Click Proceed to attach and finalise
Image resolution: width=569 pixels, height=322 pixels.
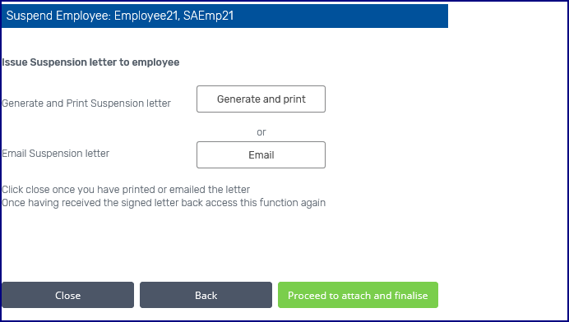[x=358, y=295]
